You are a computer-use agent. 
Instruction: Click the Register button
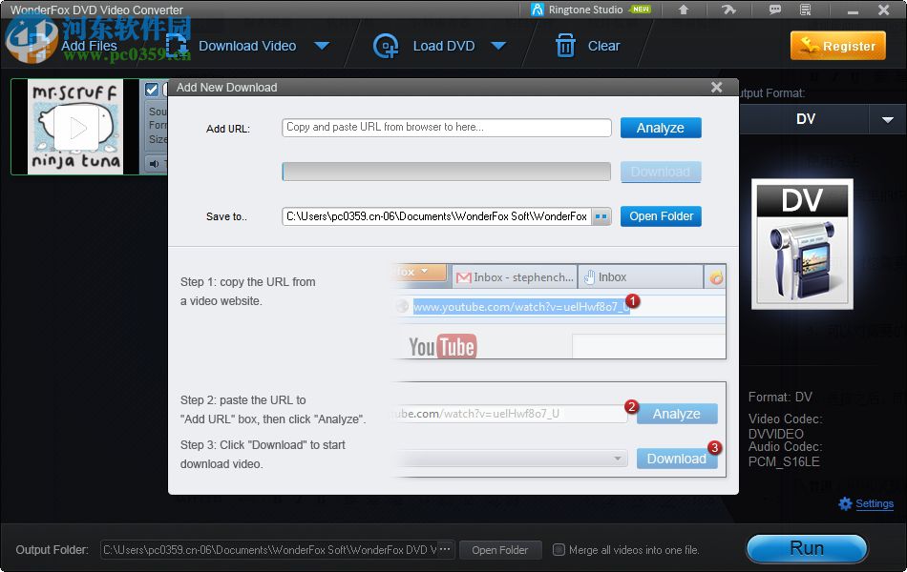(x=837, y=45)
